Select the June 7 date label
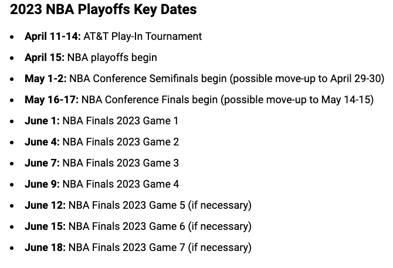 tap(42, 163)
